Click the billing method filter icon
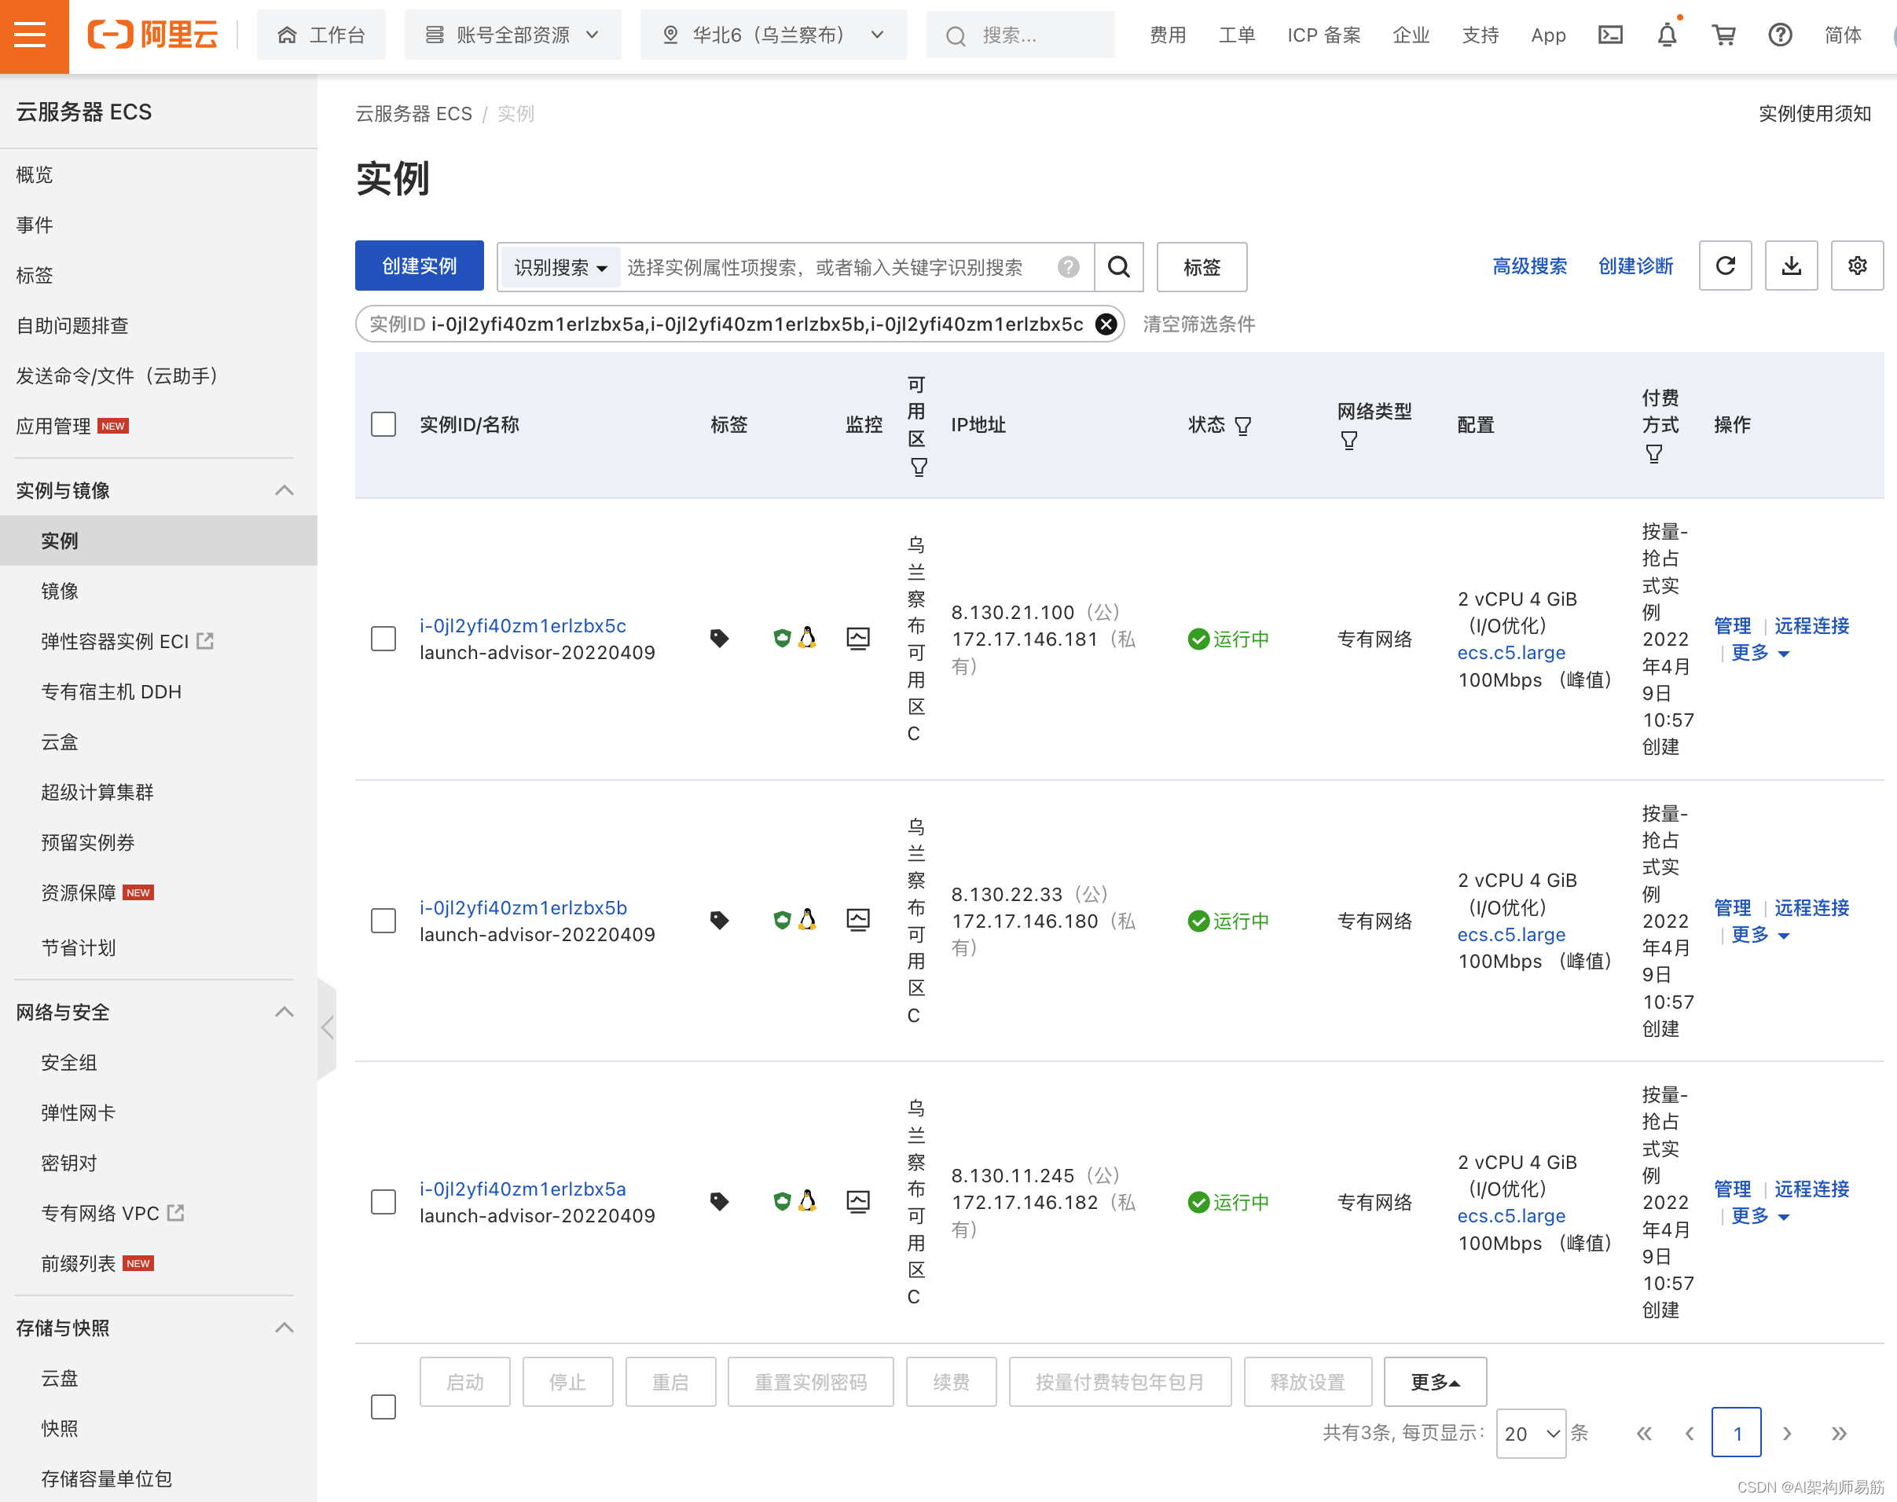The width and height of the screenshot is (1897, 1502). [1653, 454]
